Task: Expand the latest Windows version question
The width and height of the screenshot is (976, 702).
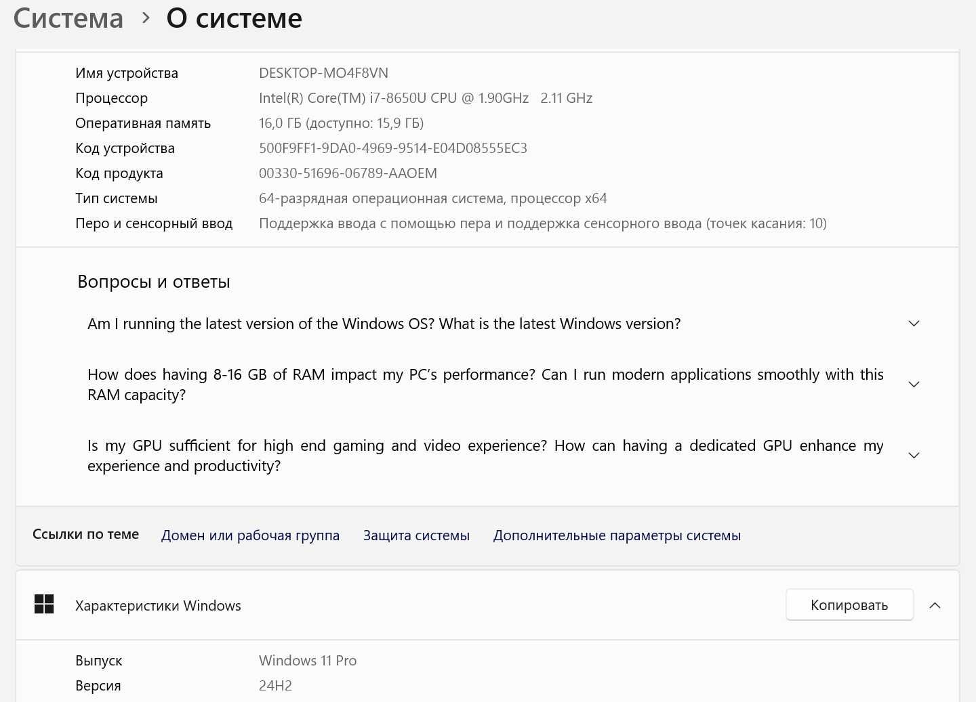Action: 914,324
